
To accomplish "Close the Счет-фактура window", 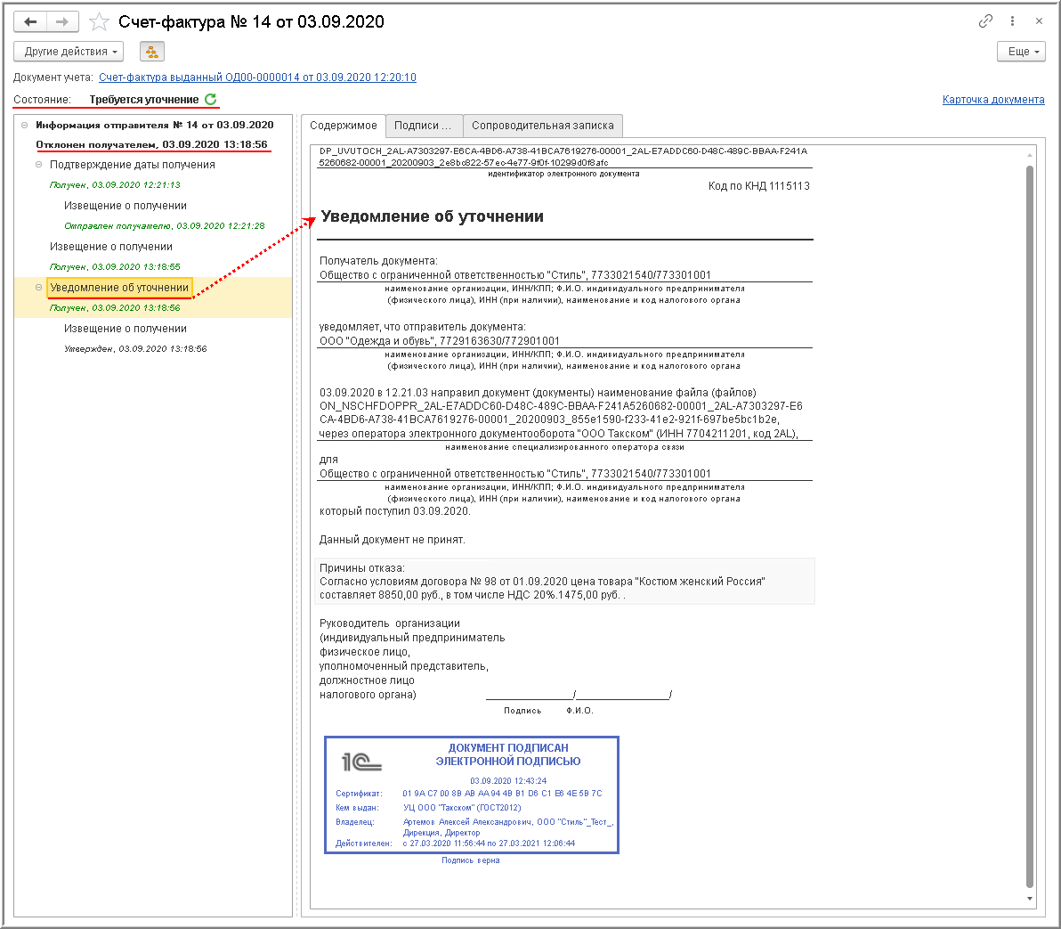I will coord(1039,21).
